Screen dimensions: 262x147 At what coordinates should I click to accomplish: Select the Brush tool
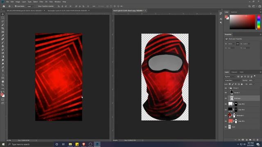click(3, 42)
